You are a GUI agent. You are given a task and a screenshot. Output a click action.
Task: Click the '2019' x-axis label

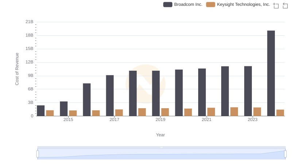pos(161,120)
